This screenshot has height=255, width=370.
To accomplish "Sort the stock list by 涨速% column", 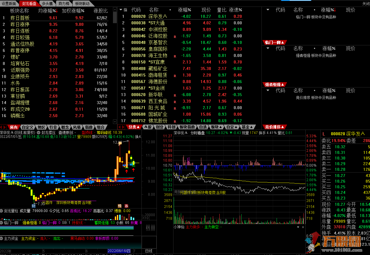I will pos(236,10).
